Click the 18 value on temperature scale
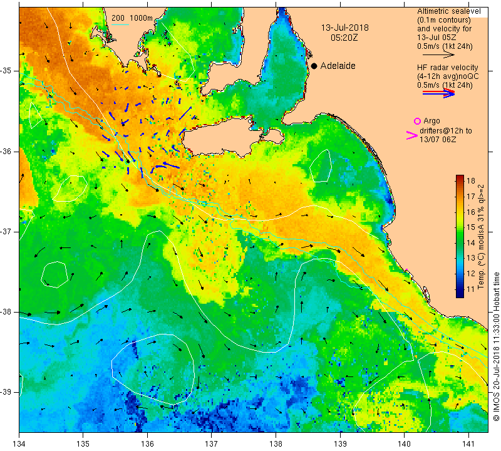The height and width of the screenshot is (451, 501). pyautogui.click(x=471, y=180)
